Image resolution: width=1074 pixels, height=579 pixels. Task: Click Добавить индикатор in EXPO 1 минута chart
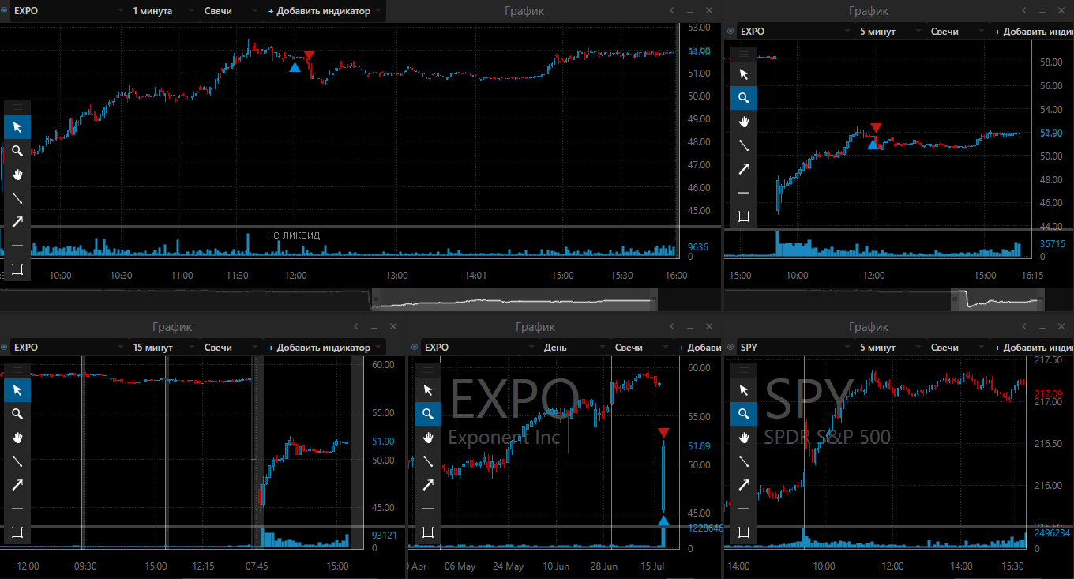tap(325, 11)
